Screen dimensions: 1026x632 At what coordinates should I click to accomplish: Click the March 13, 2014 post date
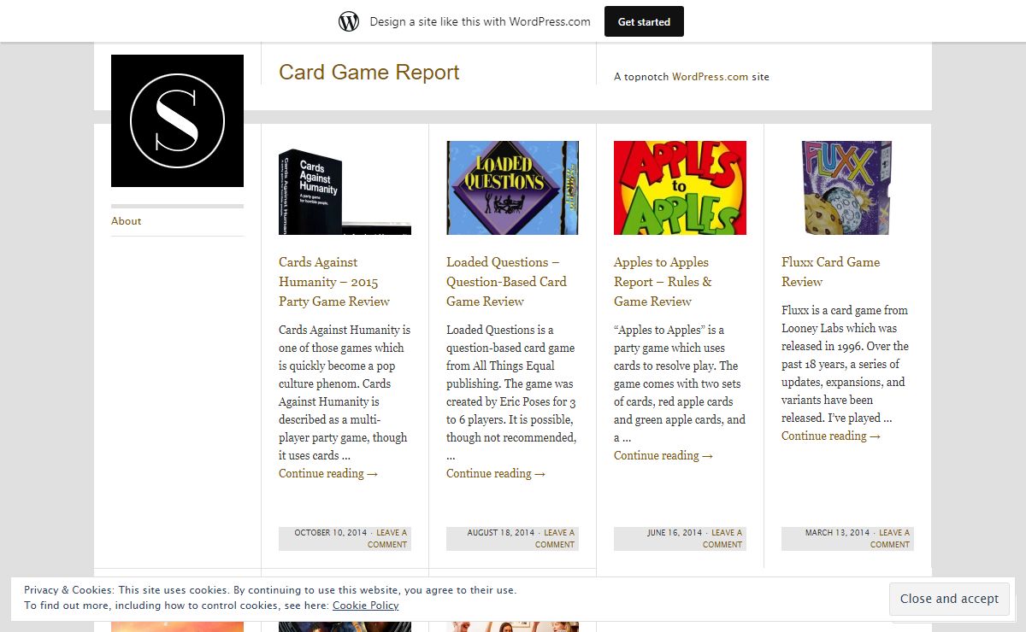pos(837,533)
